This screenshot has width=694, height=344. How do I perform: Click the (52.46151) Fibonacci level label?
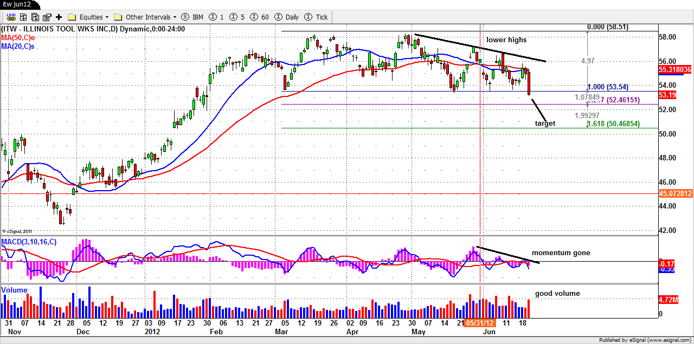pos(624,100)
